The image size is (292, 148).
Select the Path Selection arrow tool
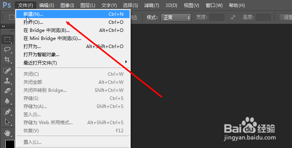pos(7,122)
